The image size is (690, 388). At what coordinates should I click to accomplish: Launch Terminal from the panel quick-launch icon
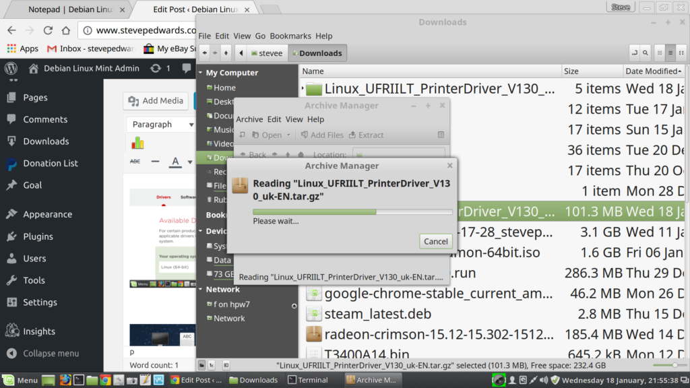[78, 380]
